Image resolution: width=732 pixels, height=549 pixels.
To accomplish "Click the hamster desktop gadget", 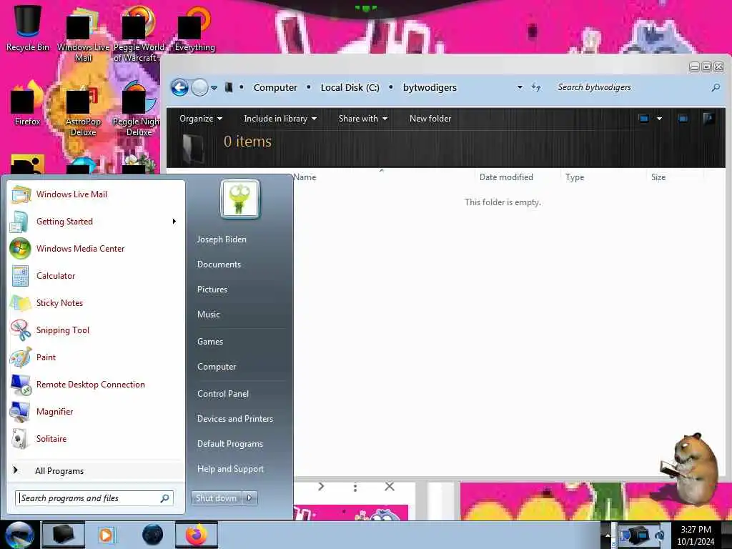I will point(690,468).
